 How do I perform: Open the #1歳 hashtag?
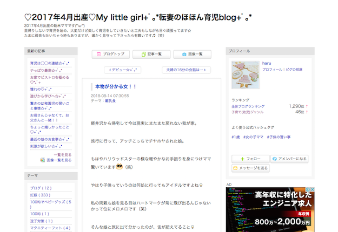(x=236, y=138)
